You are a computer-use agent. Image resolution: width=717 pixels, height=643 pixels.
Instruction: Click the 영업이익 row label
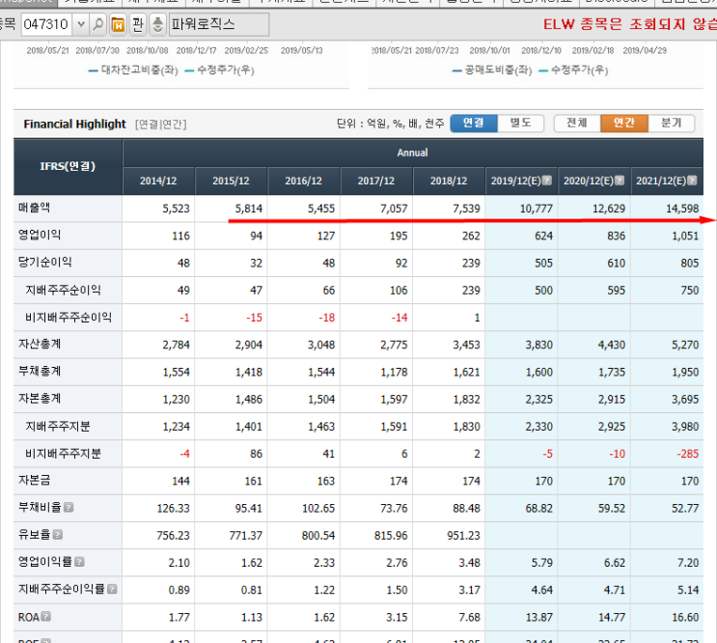tap(40, 235)
